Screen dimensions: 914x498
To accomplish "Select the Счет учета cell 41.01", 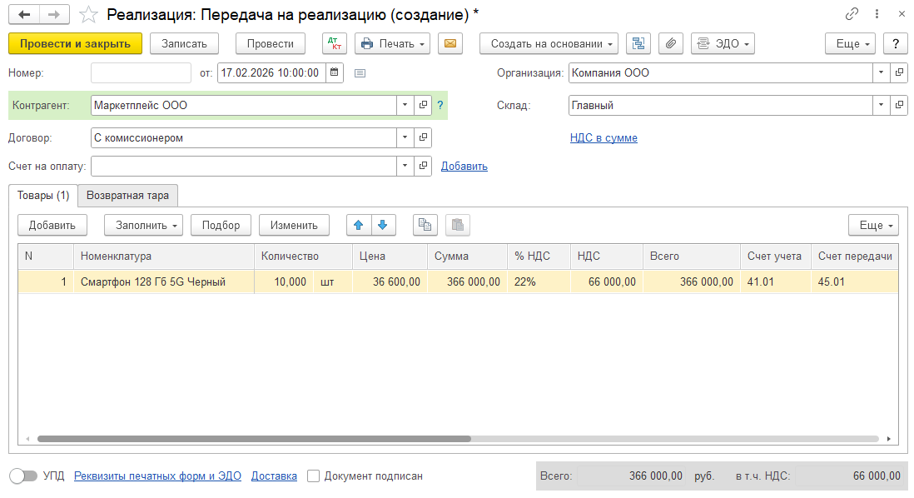I will (775, 281).
